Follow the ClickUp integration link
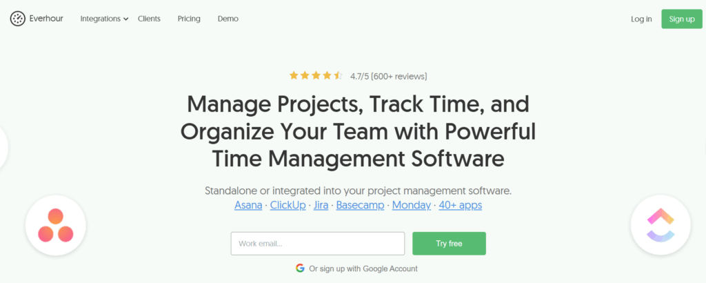 coord(288,205)
